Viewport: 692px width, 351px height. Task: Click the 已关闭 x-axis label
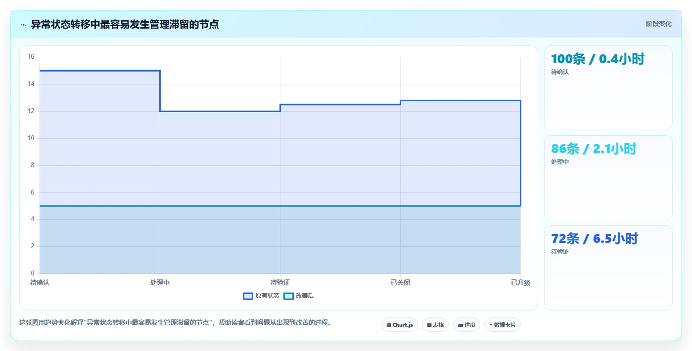pos(400,283)
